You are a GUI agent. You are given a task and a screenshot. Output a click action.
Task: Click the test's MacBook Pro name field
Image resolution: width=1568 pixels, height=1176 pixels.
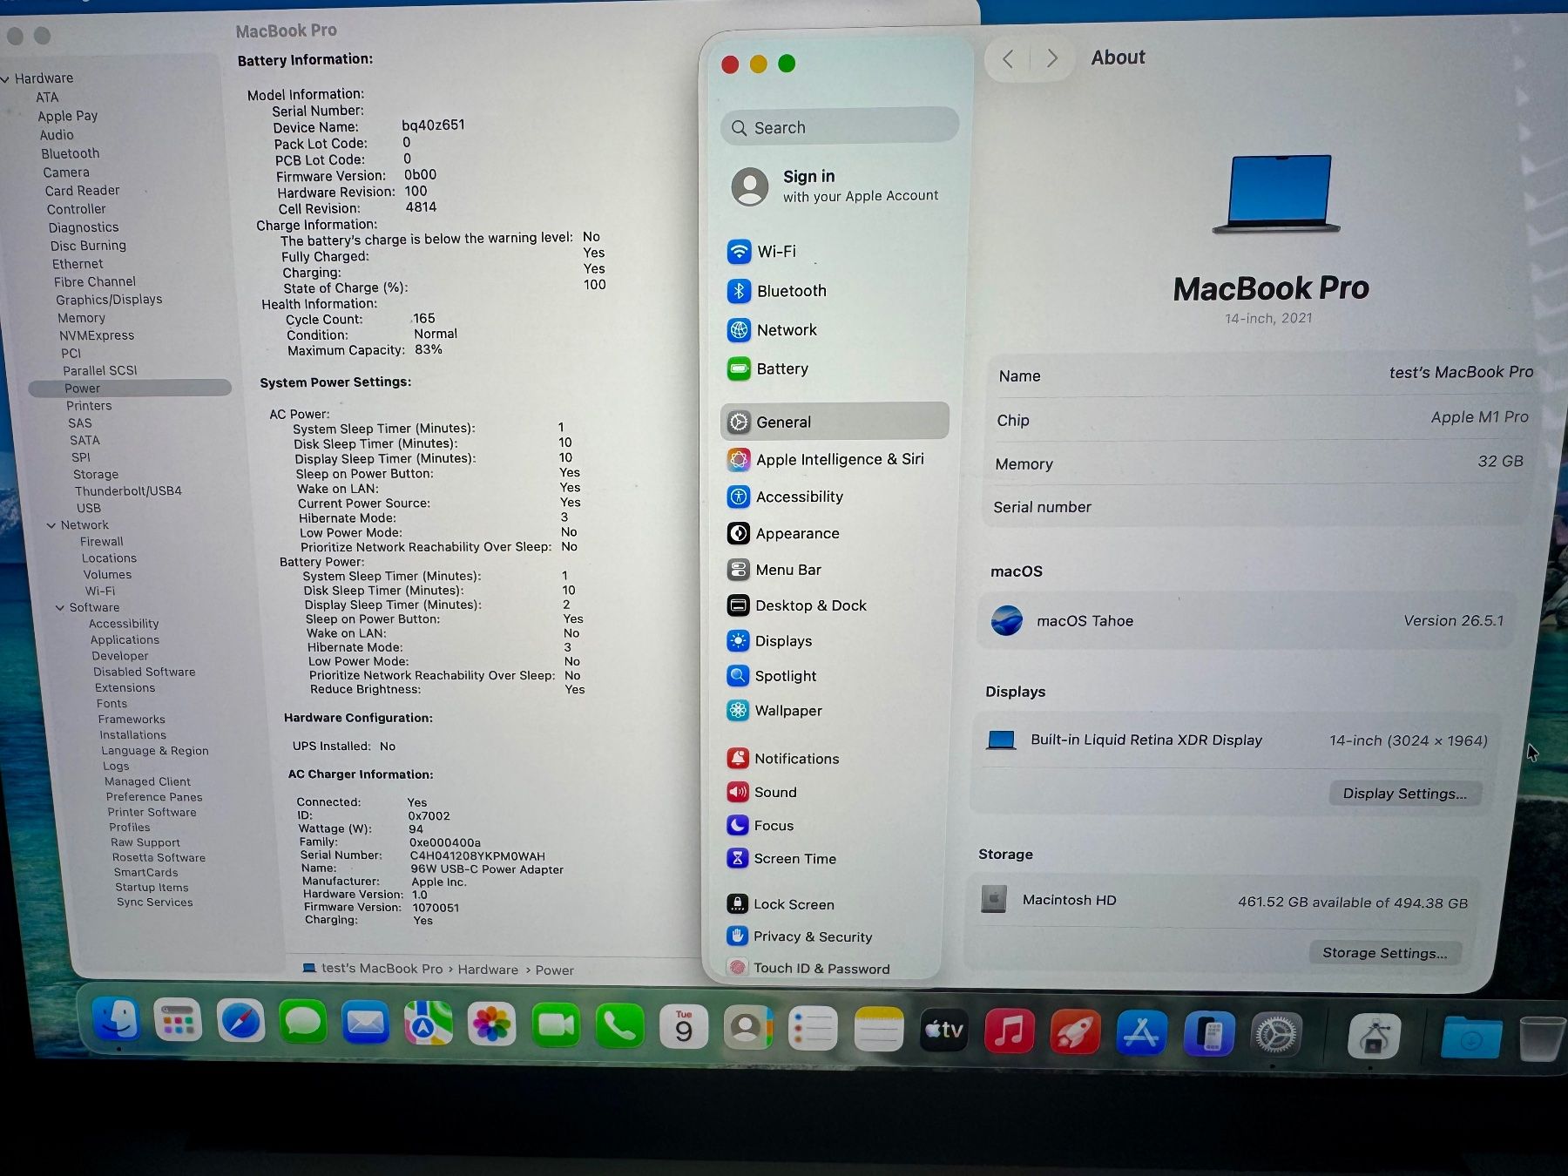click(x=1461, y=373)
